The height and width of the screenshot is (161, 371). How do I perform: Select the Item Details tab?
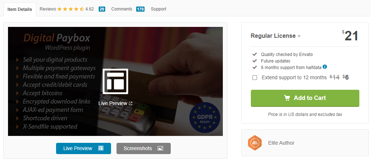point(20,9)
